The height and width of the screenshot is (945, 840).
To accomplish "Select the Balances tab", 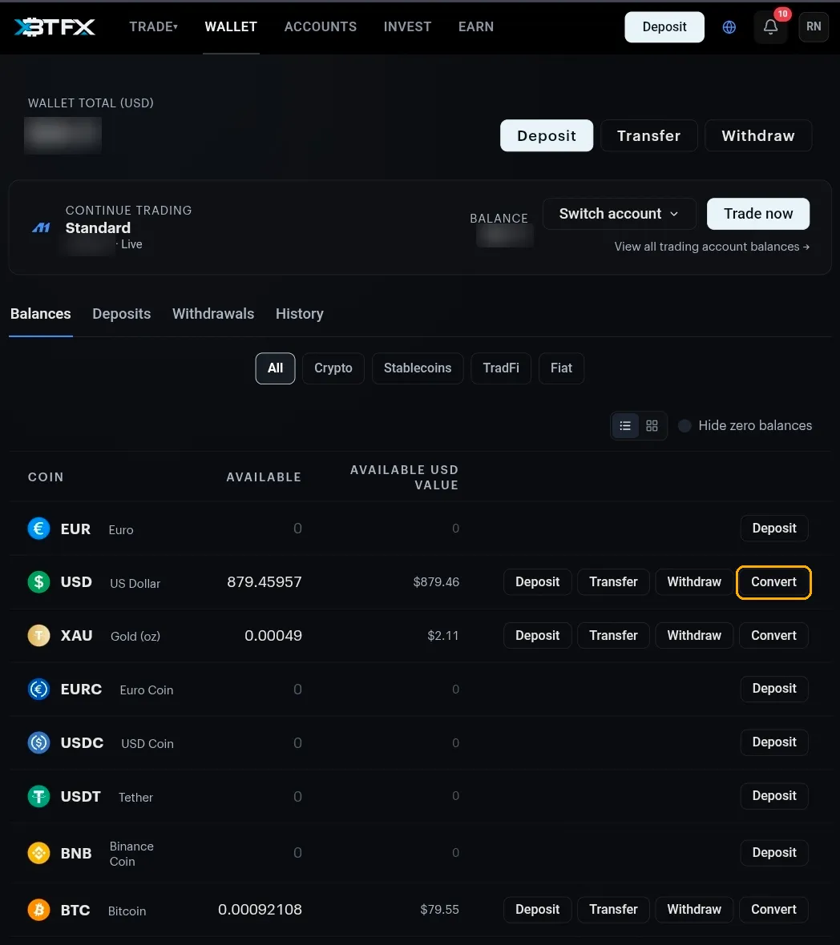I will [40, 314].
